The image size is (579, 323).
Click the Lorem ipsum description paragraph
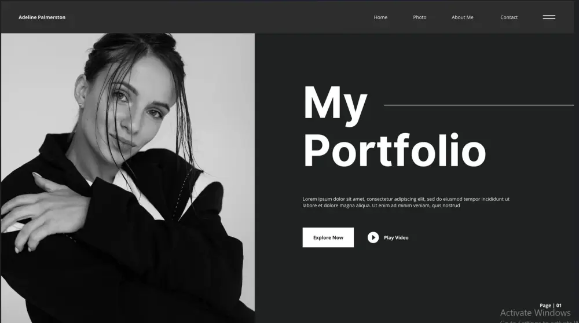(406, 202)
